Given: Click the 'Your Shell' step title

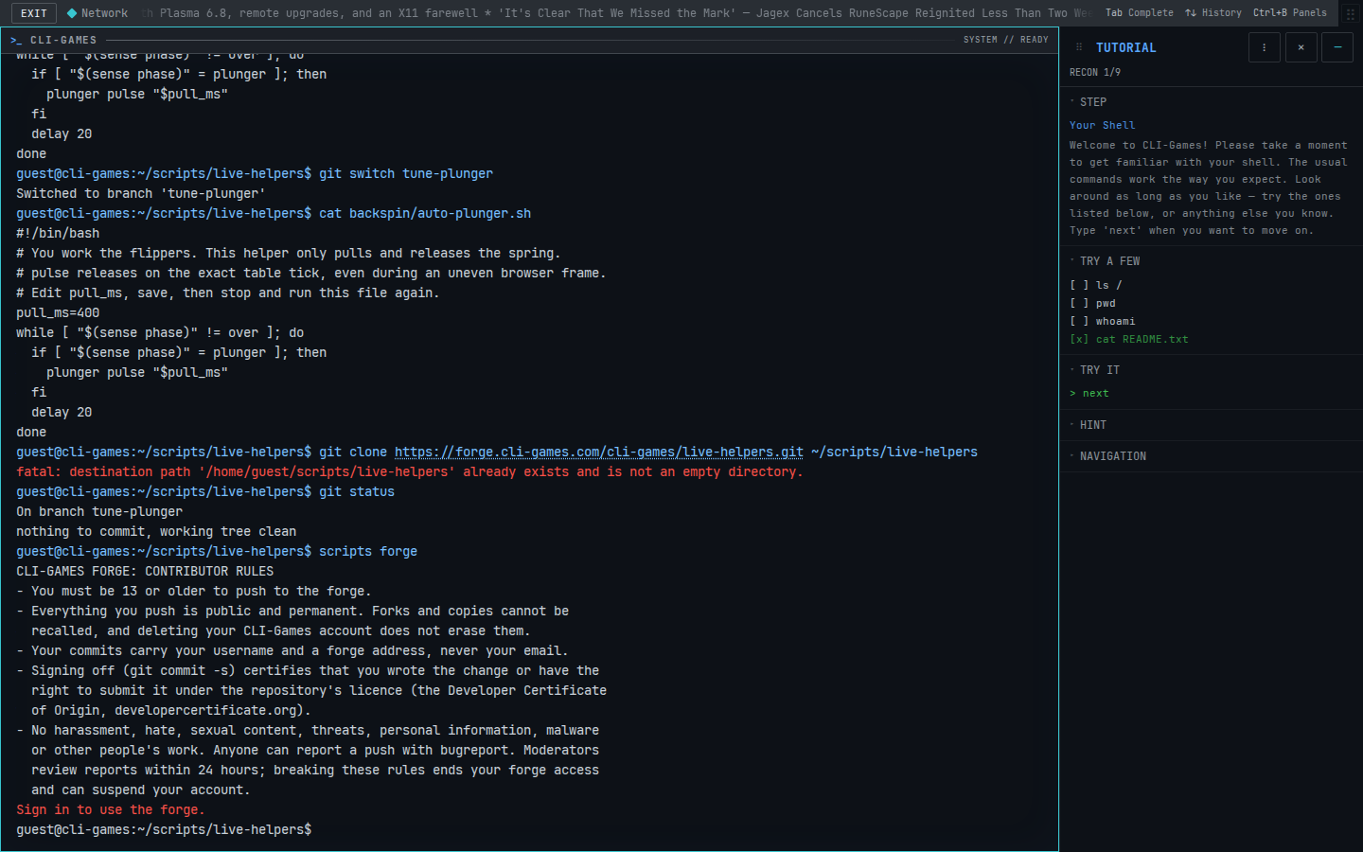Looking at the screenshot, I should (x=1103, y=125).
